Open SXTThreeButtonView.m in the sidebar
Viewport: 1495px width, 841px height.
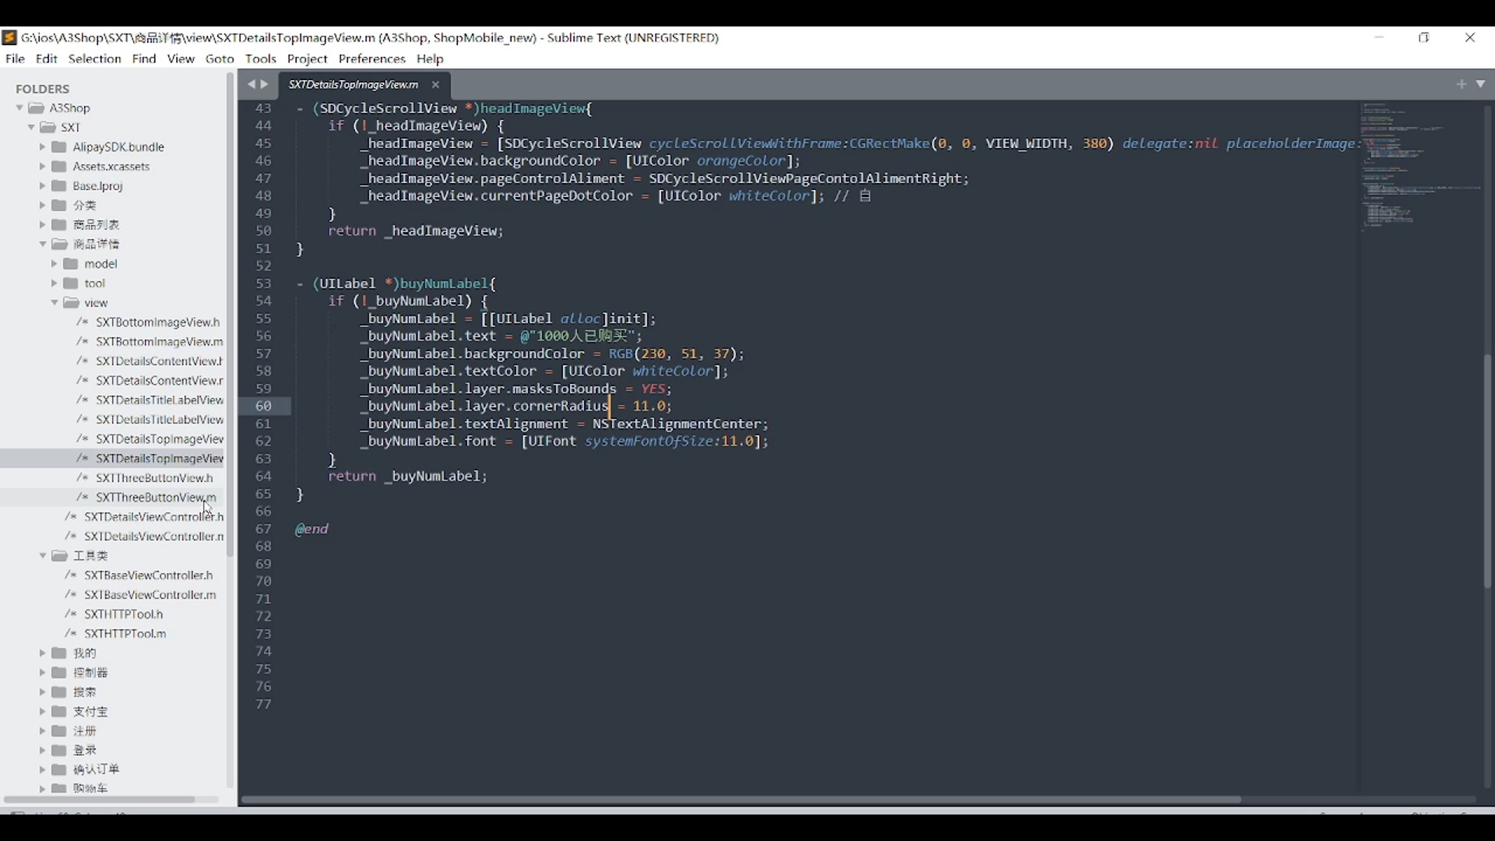156,497
